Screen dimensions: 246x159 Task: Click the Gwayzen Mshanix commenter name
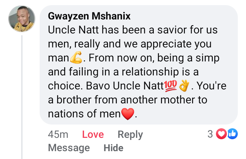tap(89, 16)
